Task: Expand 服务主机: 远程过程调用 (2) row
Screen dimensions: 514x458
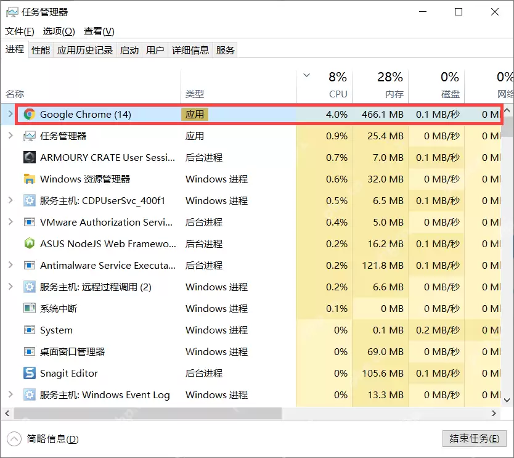Action: 10,287
